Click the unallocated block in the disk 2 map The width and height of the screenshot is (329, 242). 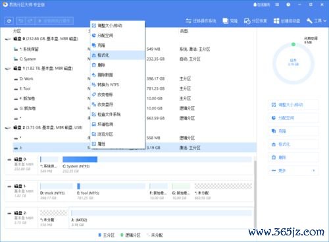pos(53,213)
